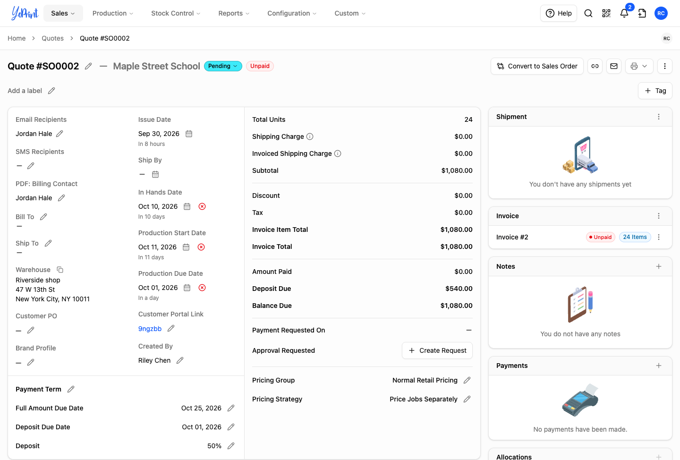Open the Invoice panel options menu

coord(659,216)
